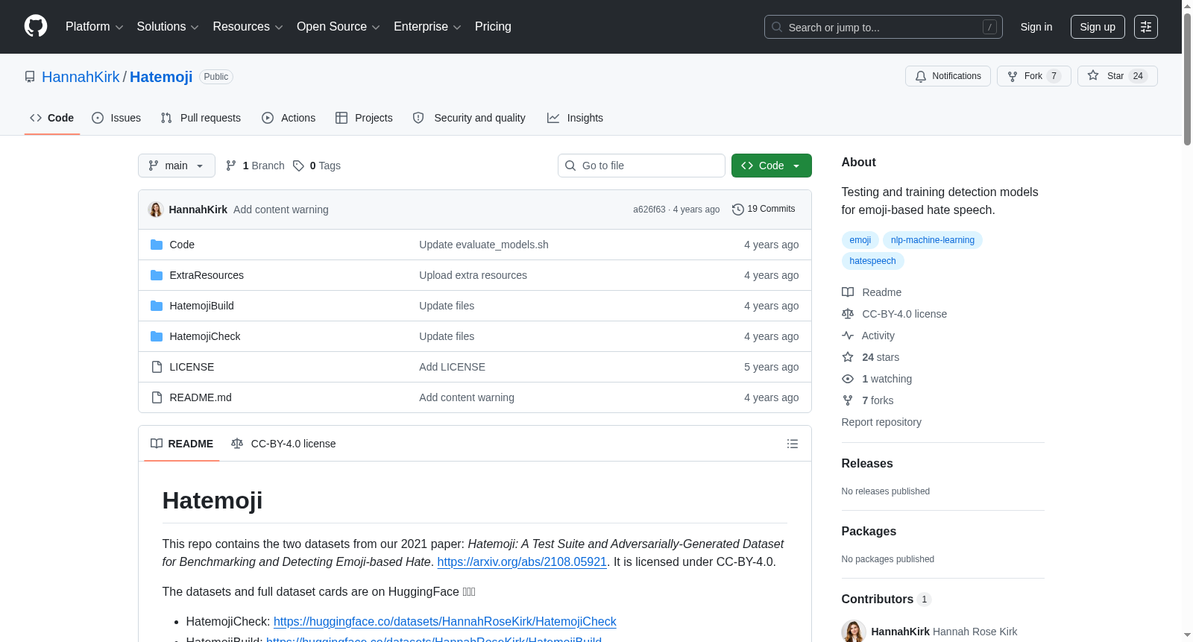Switch to the Pull requests tab
Image resolution: width=1193 pixels, height=642 pixels.
[x=201, y=118]
